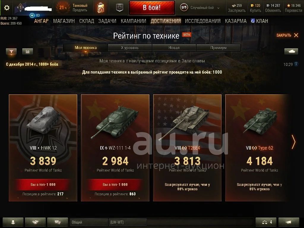Image resolution: width=304 pixels, height=228 pixels.
Task: Expand the Случайный бой mode dropdown
Action: [200, 8]
